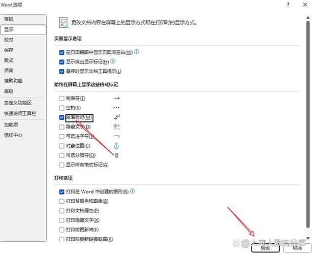This screenshot has height=254, width=312.
Task: Click the space dots symbol
Action: tap(116, 108)
